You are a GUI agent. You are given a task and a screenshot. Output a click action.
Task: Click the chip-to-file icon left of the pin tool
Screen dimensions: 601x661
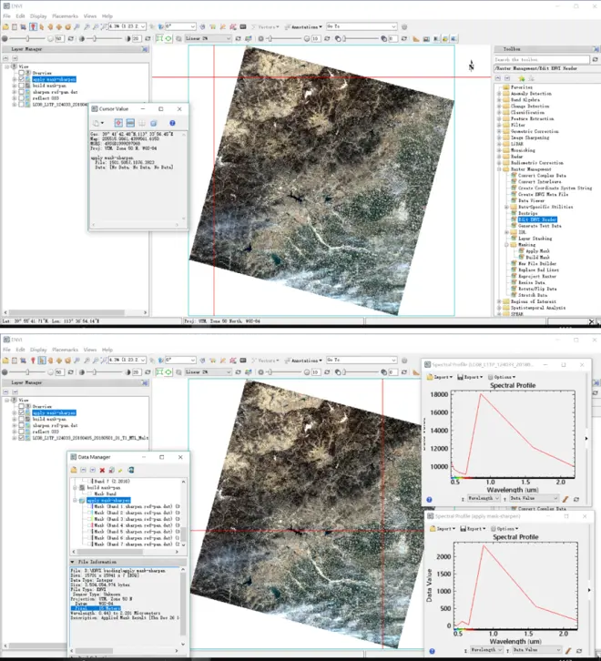pos(23,27)
